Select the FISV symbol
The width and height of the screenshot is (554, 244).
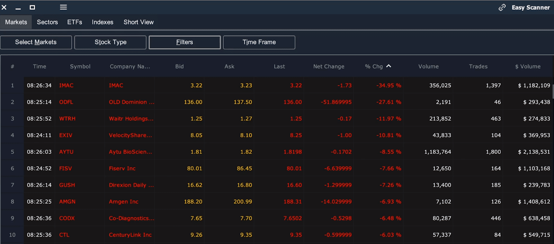point(65,169)
